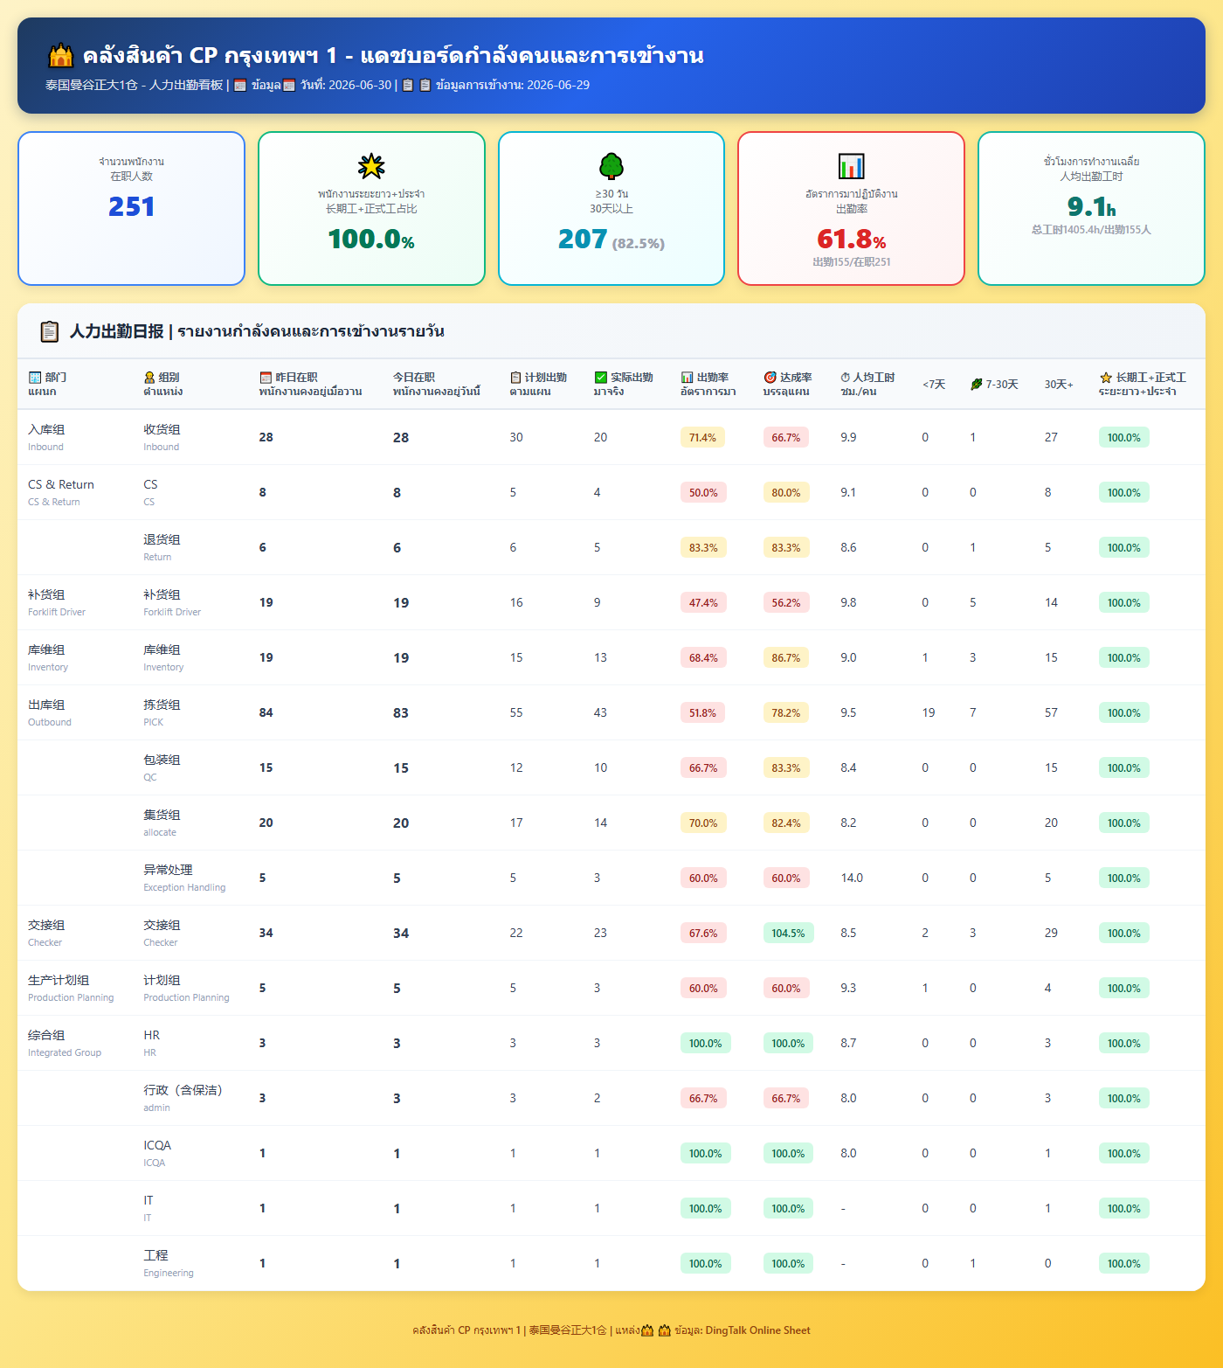The image size is (1223, 1368).
Task: Click the tree icon in the 30天以上 card
Action: [x=611, y=166]
